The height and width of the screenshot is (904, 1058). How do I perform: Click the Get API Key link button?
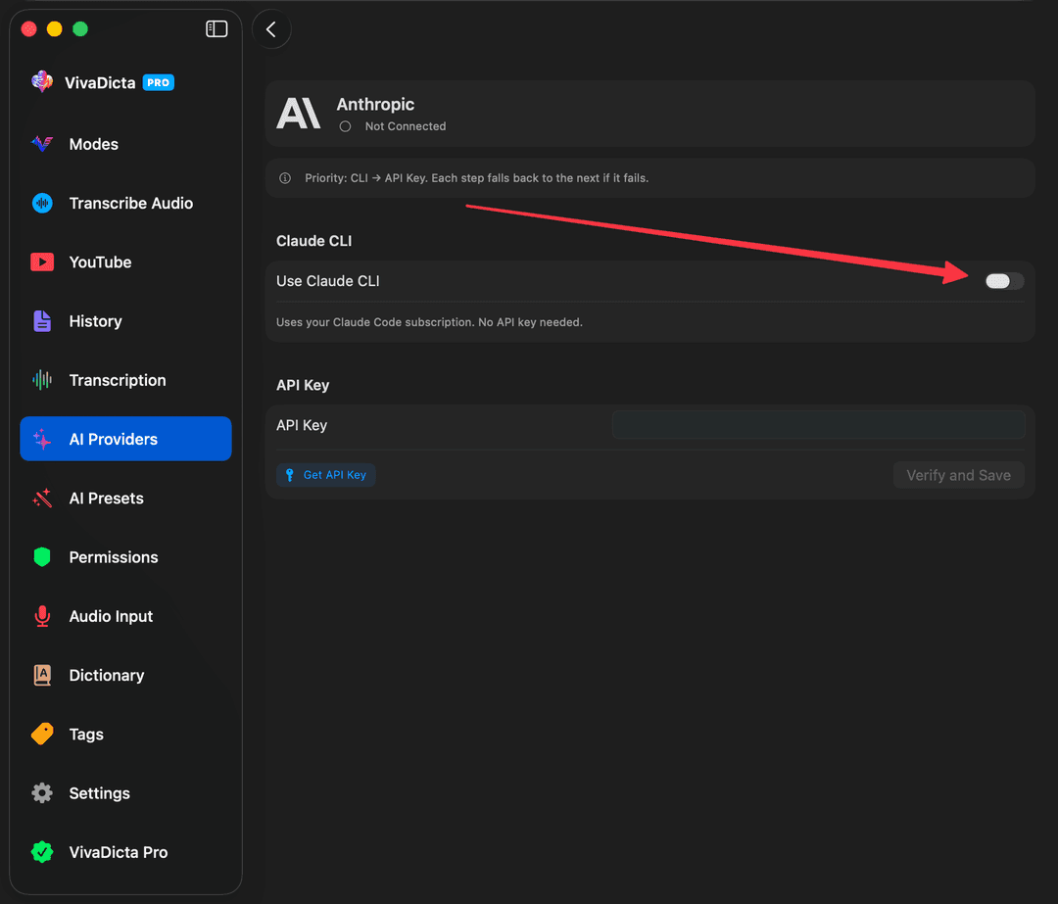(x=326, y=475)
